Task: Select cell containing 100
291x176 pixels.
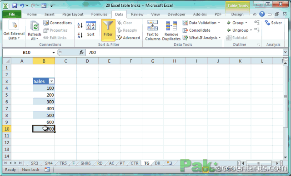Action: click(44, 88)
